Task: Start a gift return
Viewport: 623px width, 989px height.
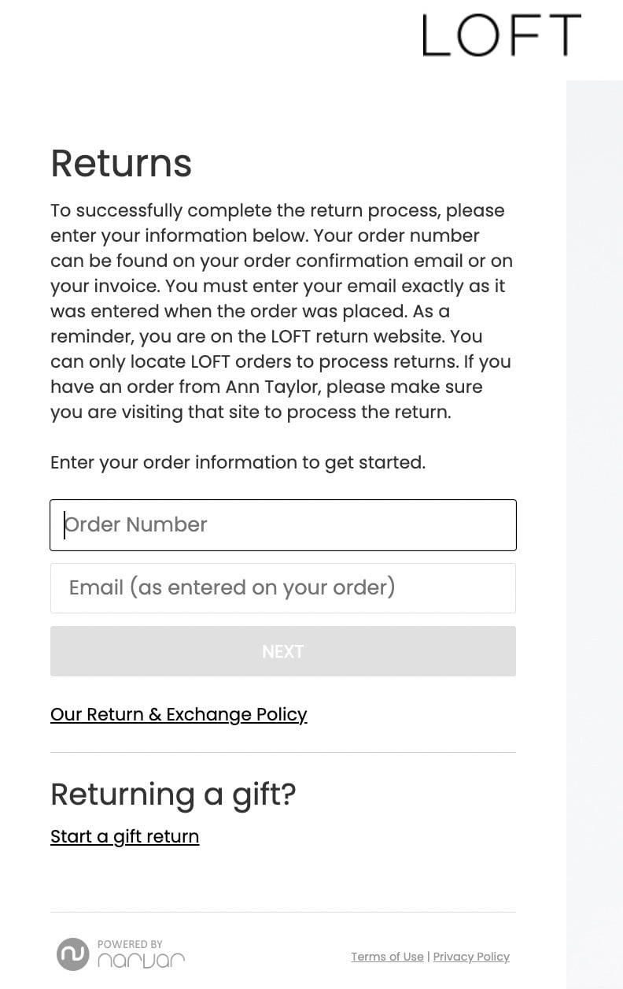Action: [124, 836]
